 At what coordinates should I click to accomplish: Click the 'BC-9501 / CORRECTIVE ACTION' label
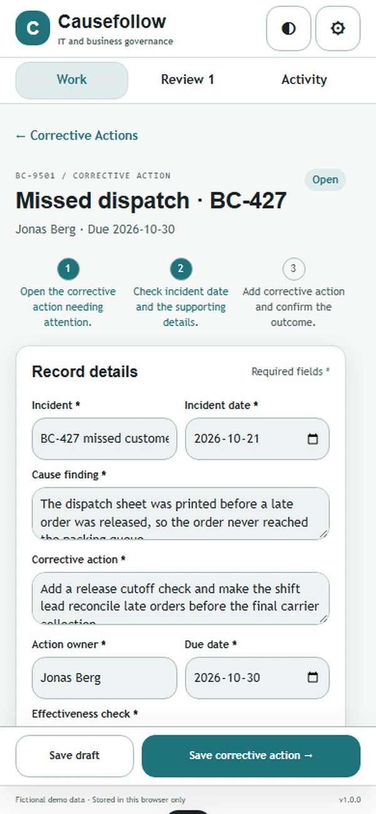[x=93, y=176]
